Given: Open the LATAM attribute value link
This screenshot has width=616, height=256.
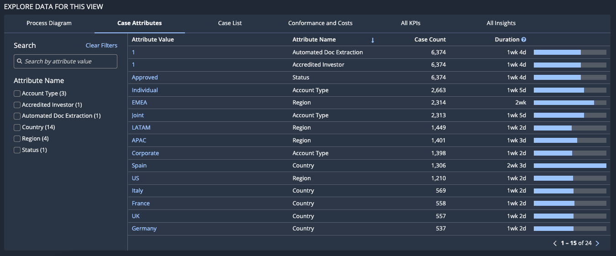Looking at the screenshot, I should [141, 128].
